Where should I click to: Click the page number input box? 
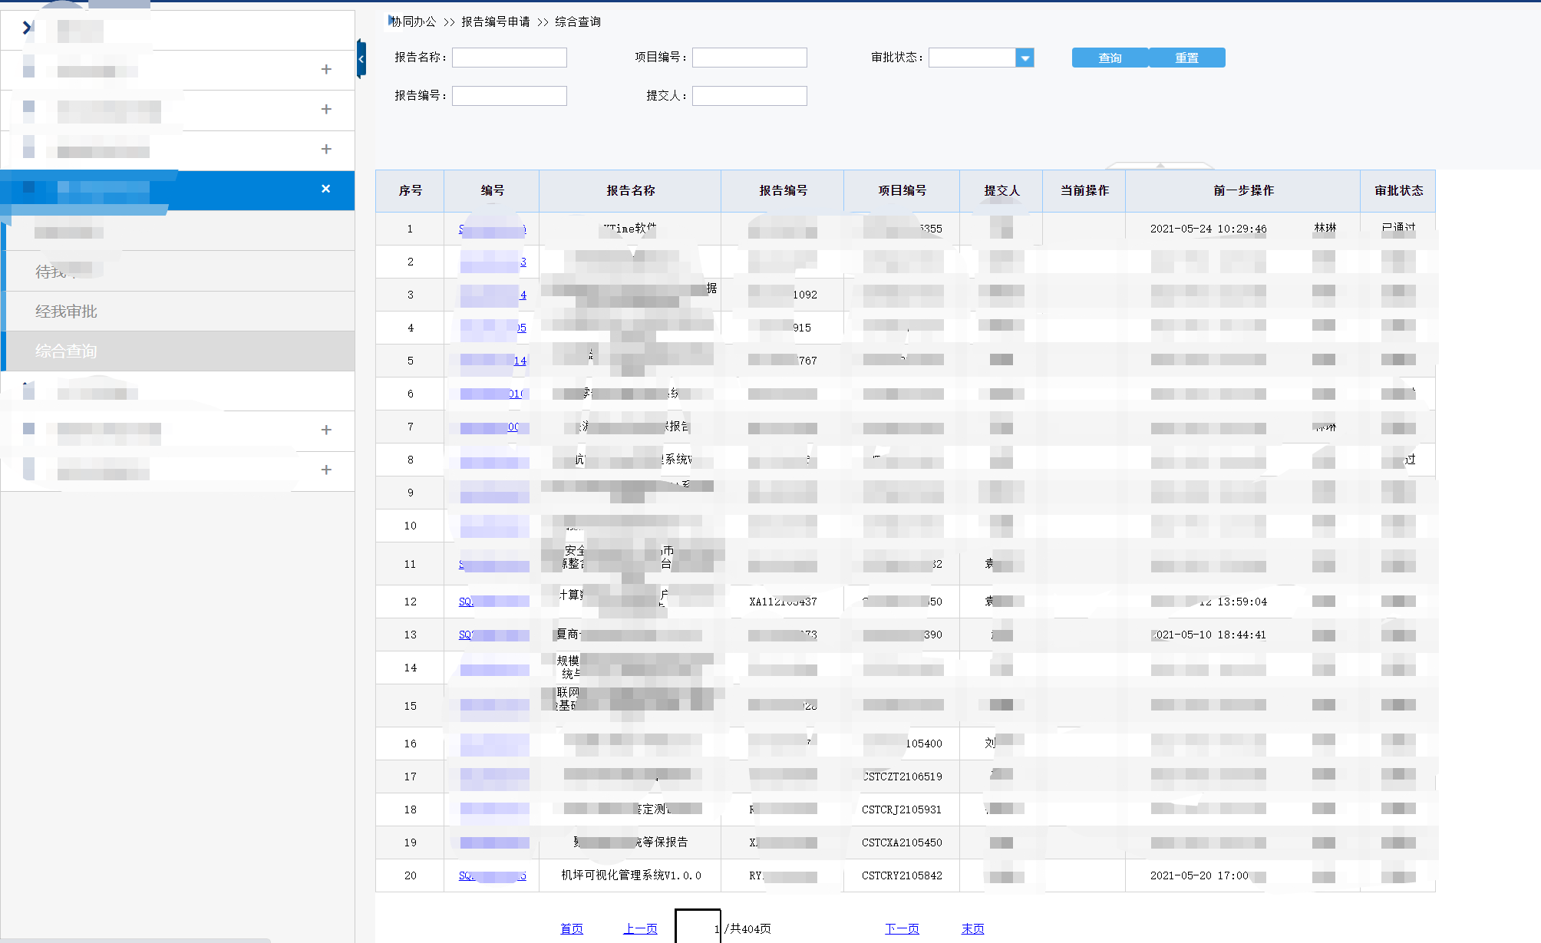[x=698, y=927]
